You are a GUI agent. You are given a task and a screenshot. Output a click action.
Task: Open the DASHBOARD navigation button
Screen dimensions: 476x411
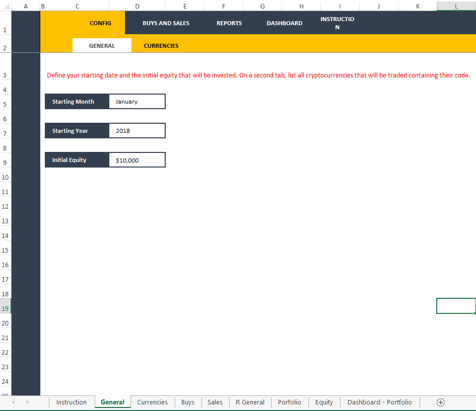pos(285,23)
